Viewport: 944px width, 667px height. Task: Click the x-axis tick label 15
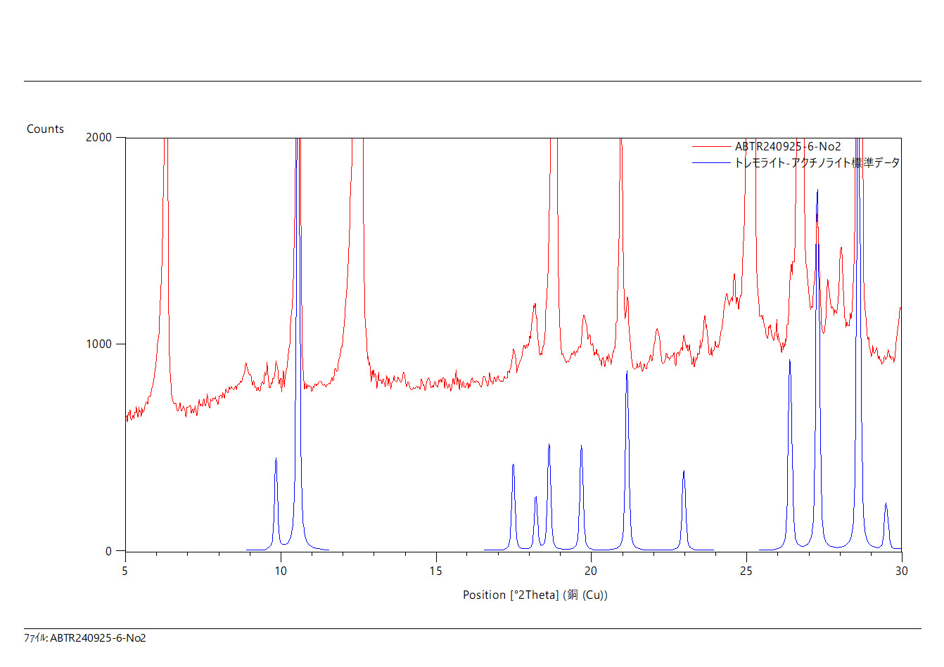point(435,571)
